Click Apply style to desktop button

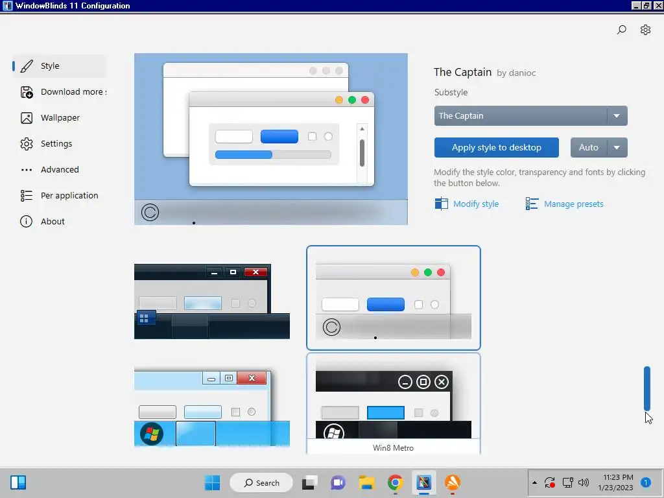click(x=496, y=147)
